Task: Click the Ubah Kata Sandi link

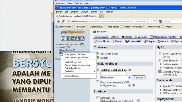Action: [x=109, y=54]
